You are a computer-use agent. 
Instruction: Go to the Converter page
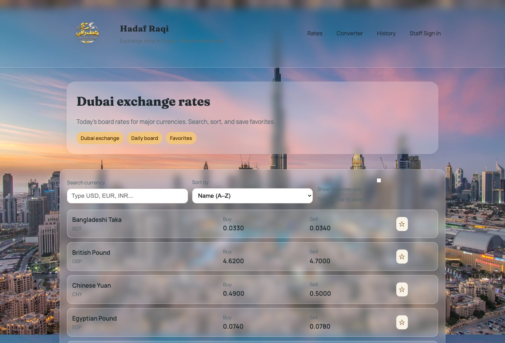point(350,33)
